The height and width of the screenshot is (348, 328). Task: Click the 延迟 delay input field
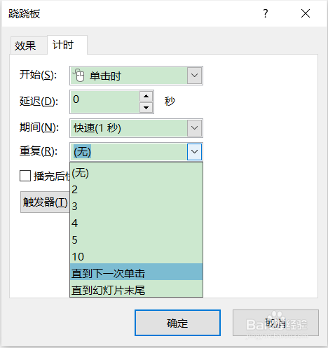click(x=104, y=102)
